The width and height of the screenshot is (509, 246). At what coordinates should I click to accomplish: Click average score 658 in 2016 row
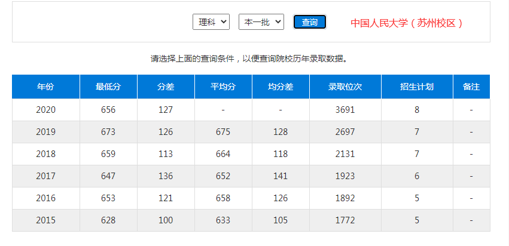pyautogui.click(x=223, y=198)
